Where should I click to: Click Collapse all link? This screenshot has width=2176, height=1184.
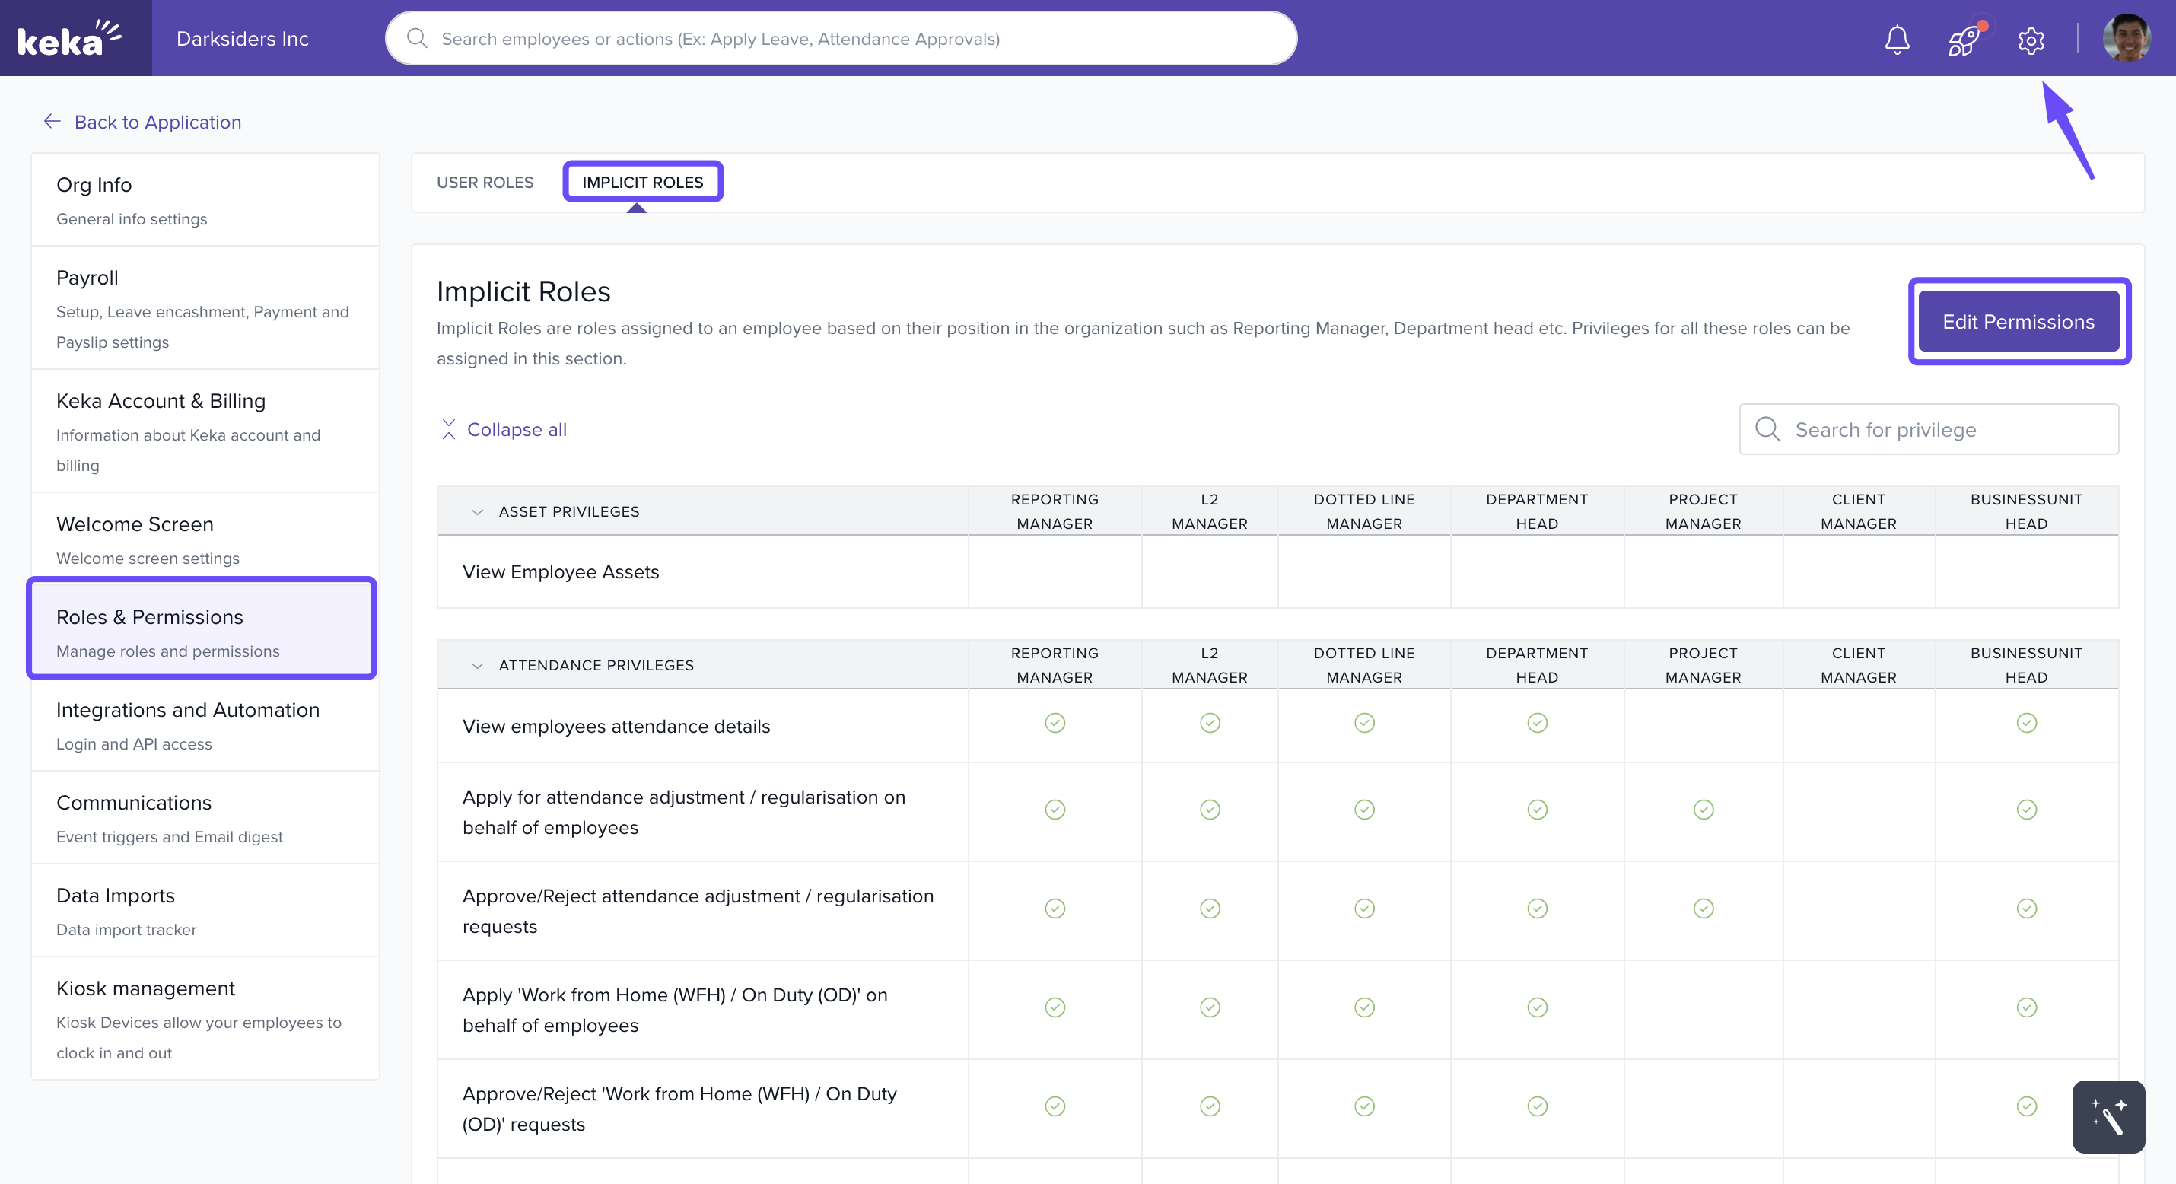(516, 429)
